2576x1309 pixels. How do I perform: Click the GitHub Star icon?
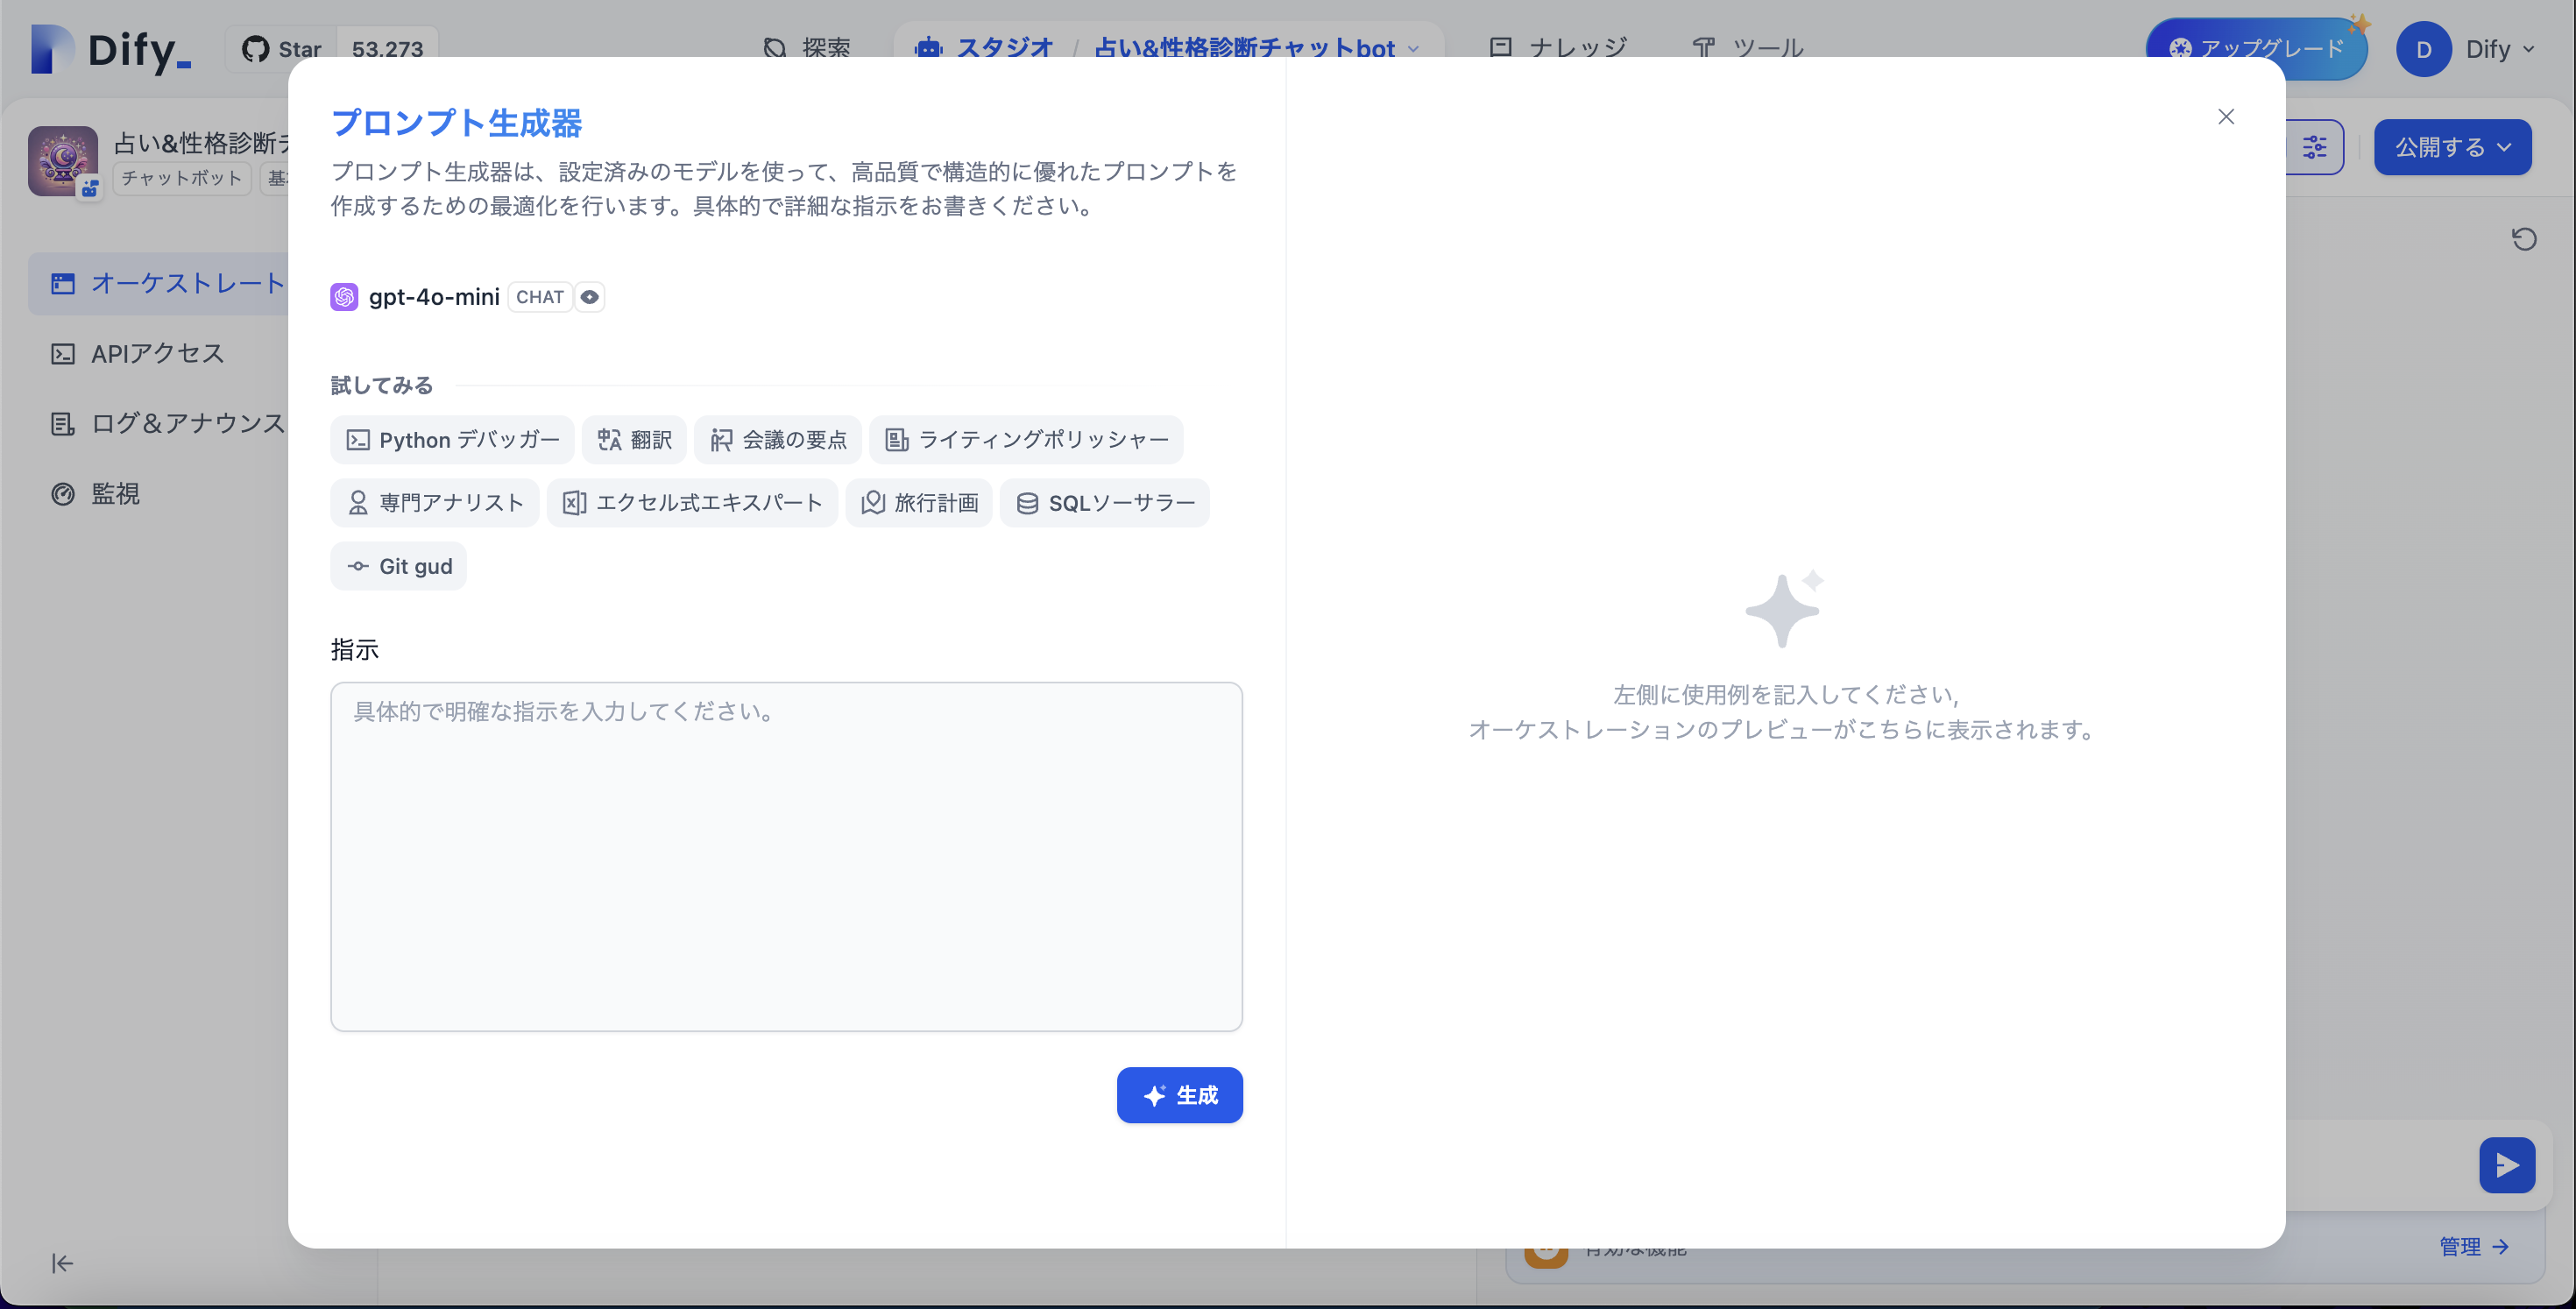[x=256, y=47]
